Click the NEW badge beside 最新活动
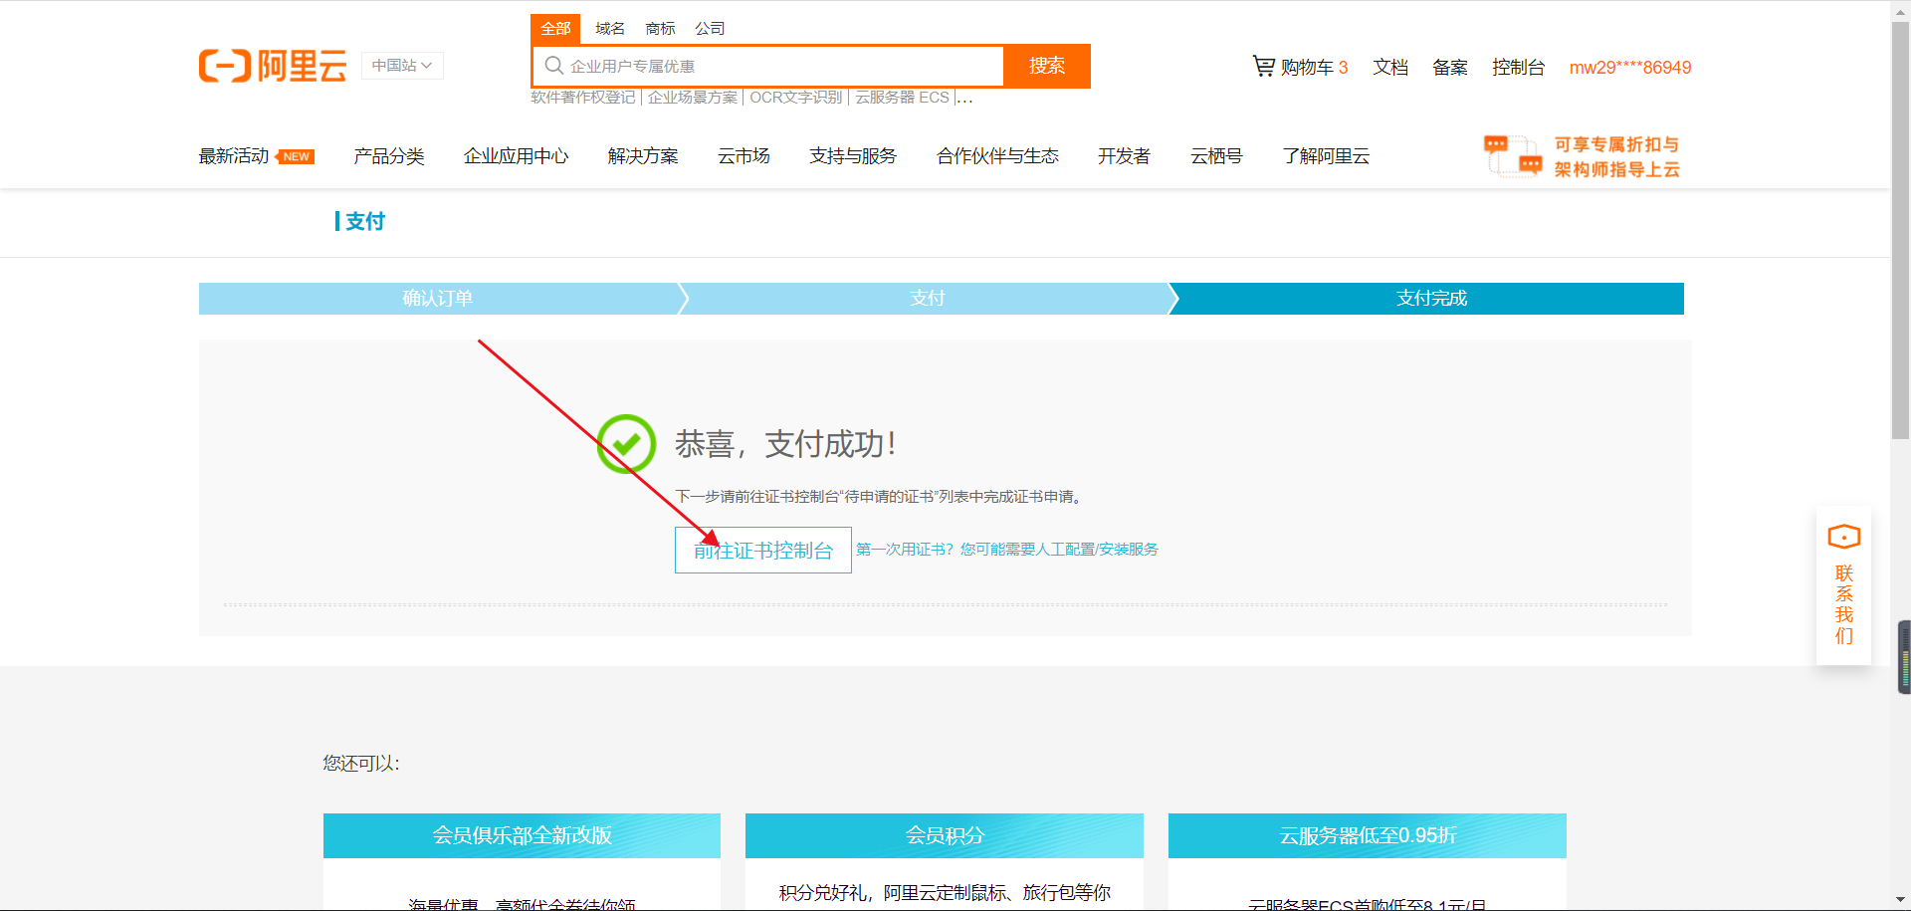The image size is (1911, 911). (296, 156)
